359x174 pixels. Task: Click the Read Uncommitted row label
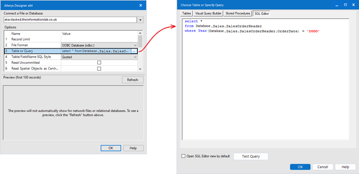pyautogui.click(x=25, y=63)
